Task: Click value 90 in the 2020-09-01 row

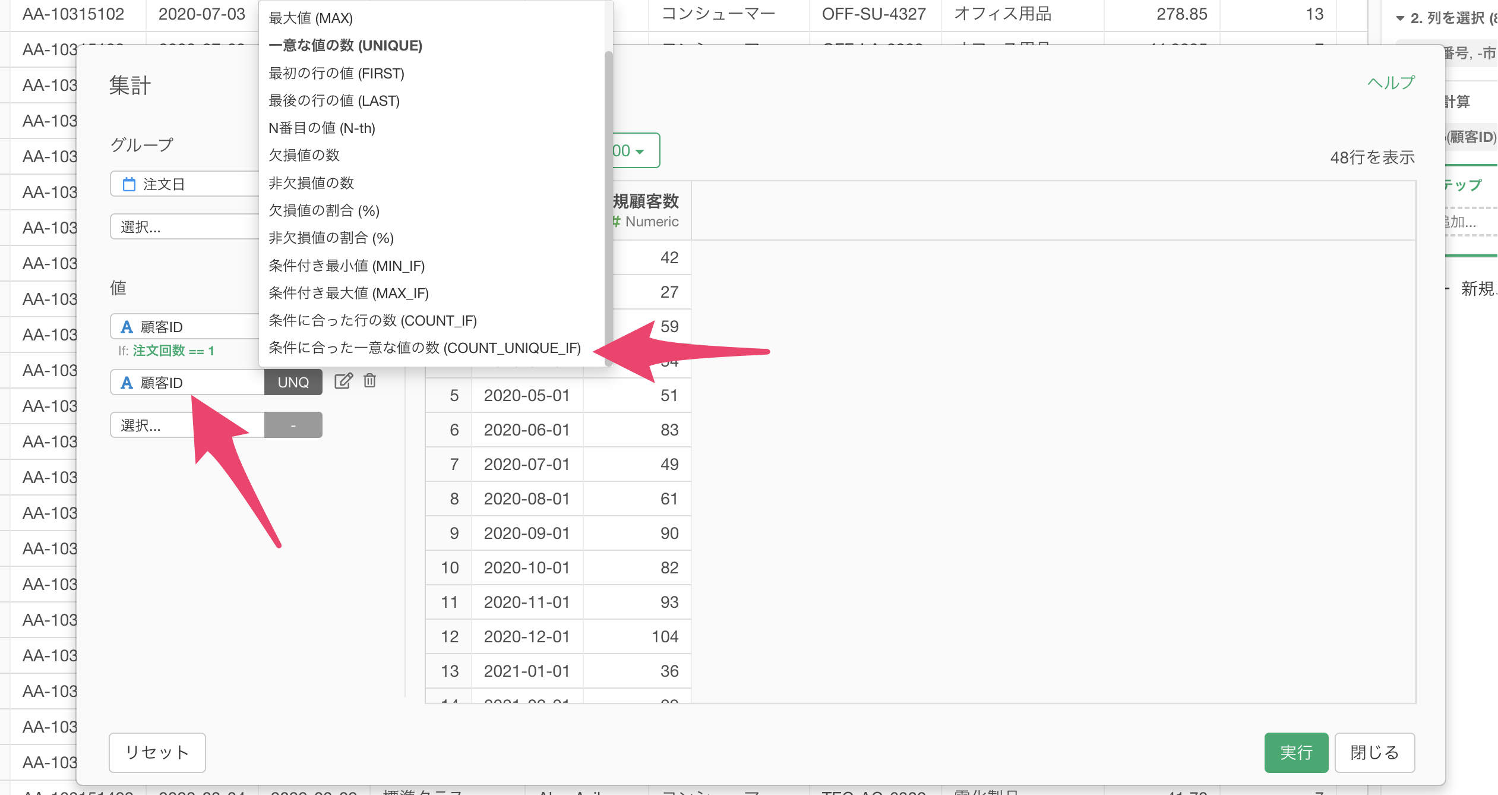Action: 669,533
